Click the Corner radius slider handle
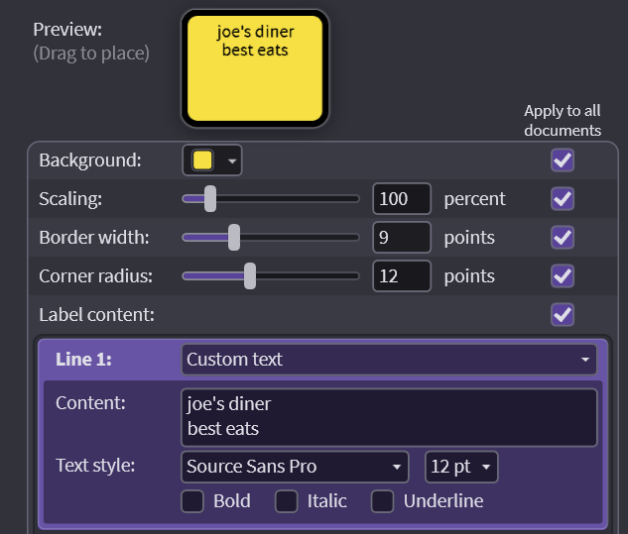This screenshot has width=628, height=534. [x=250, y=276]
